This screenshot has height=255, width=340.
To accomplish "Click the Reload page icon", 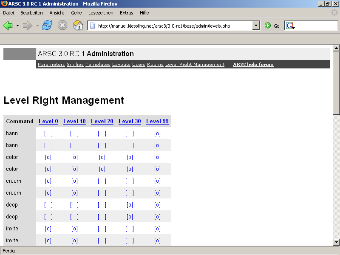I will [x=47, y=25].
